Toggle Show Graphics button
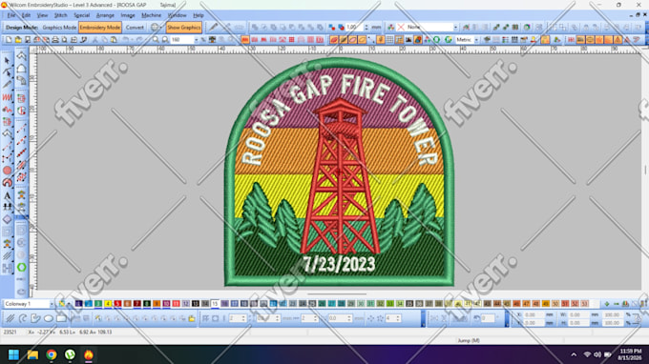Screen dimensions: 649x364 184,28
